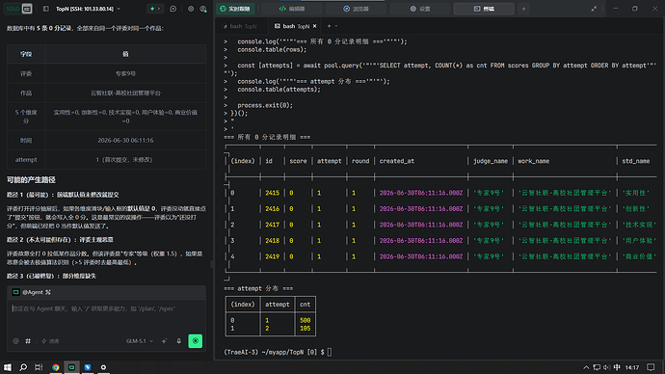
Task: Add a new top panel tab
Action: click(x=523, y=9)
